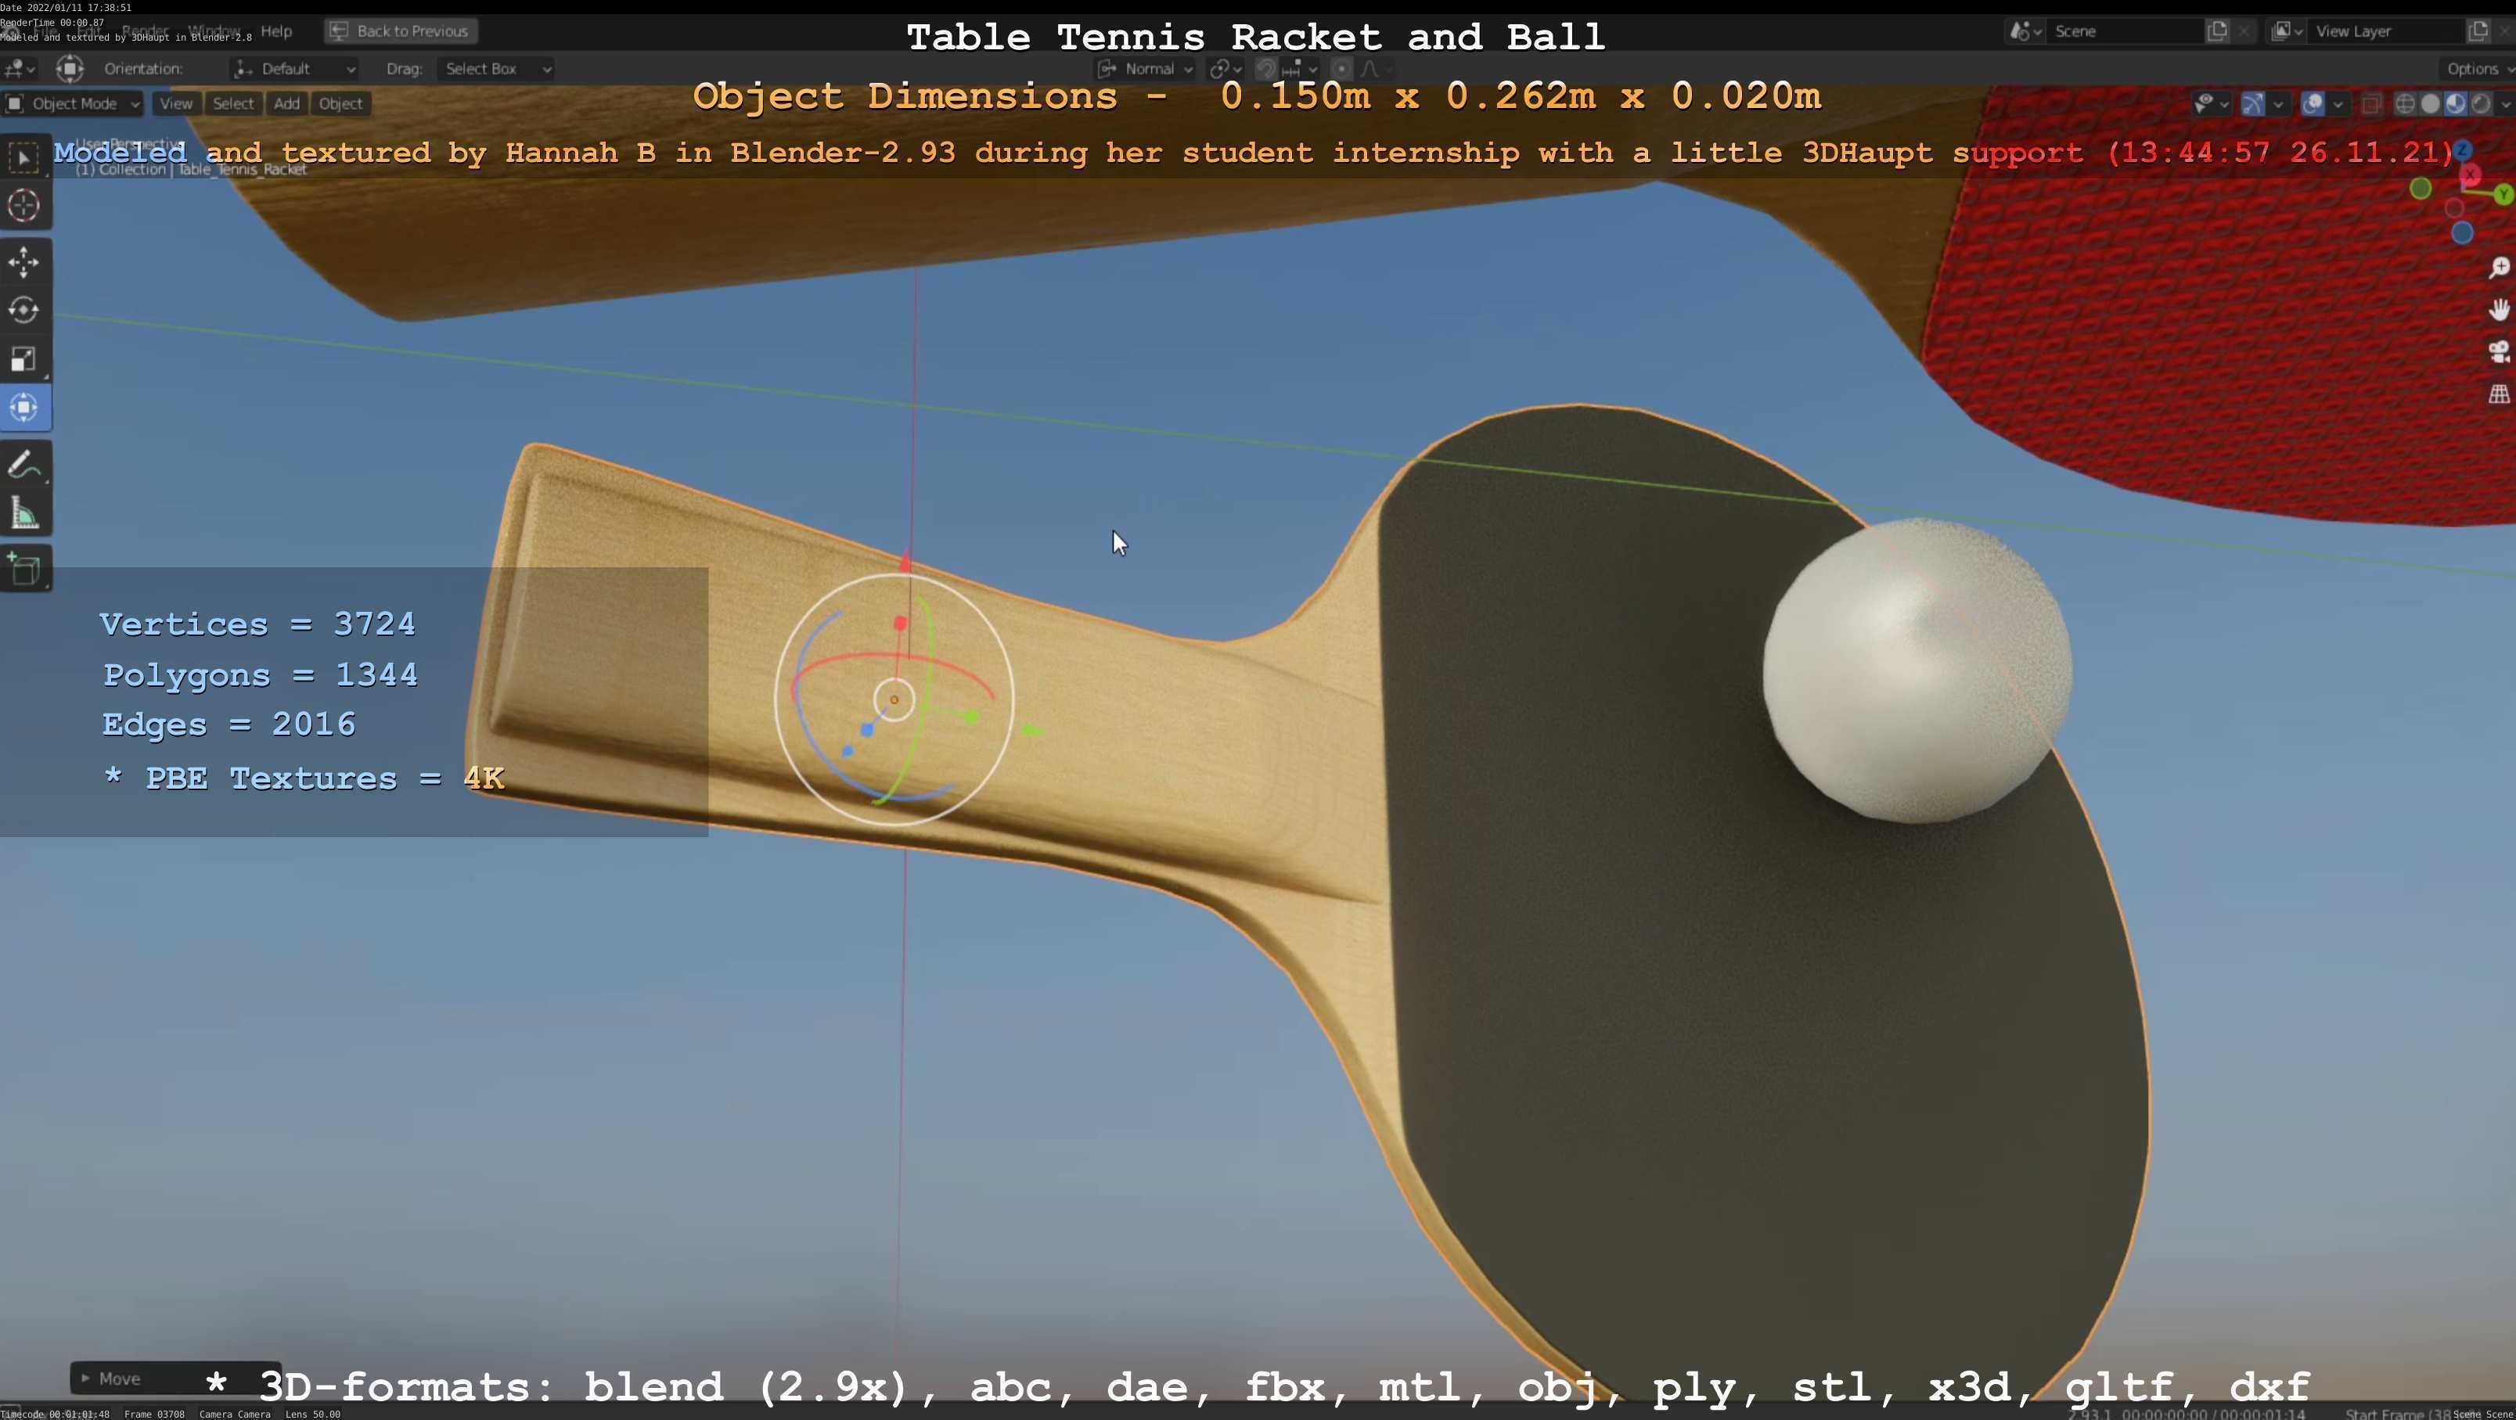Open transform orientation Normal dropdown

coord(1145,68)
